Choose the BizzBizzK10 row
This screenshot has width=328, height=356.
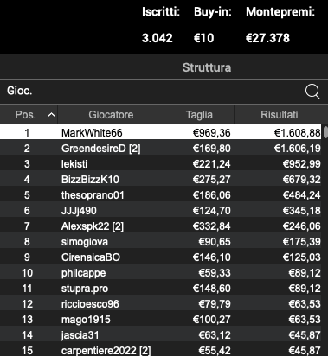(160, 179)
